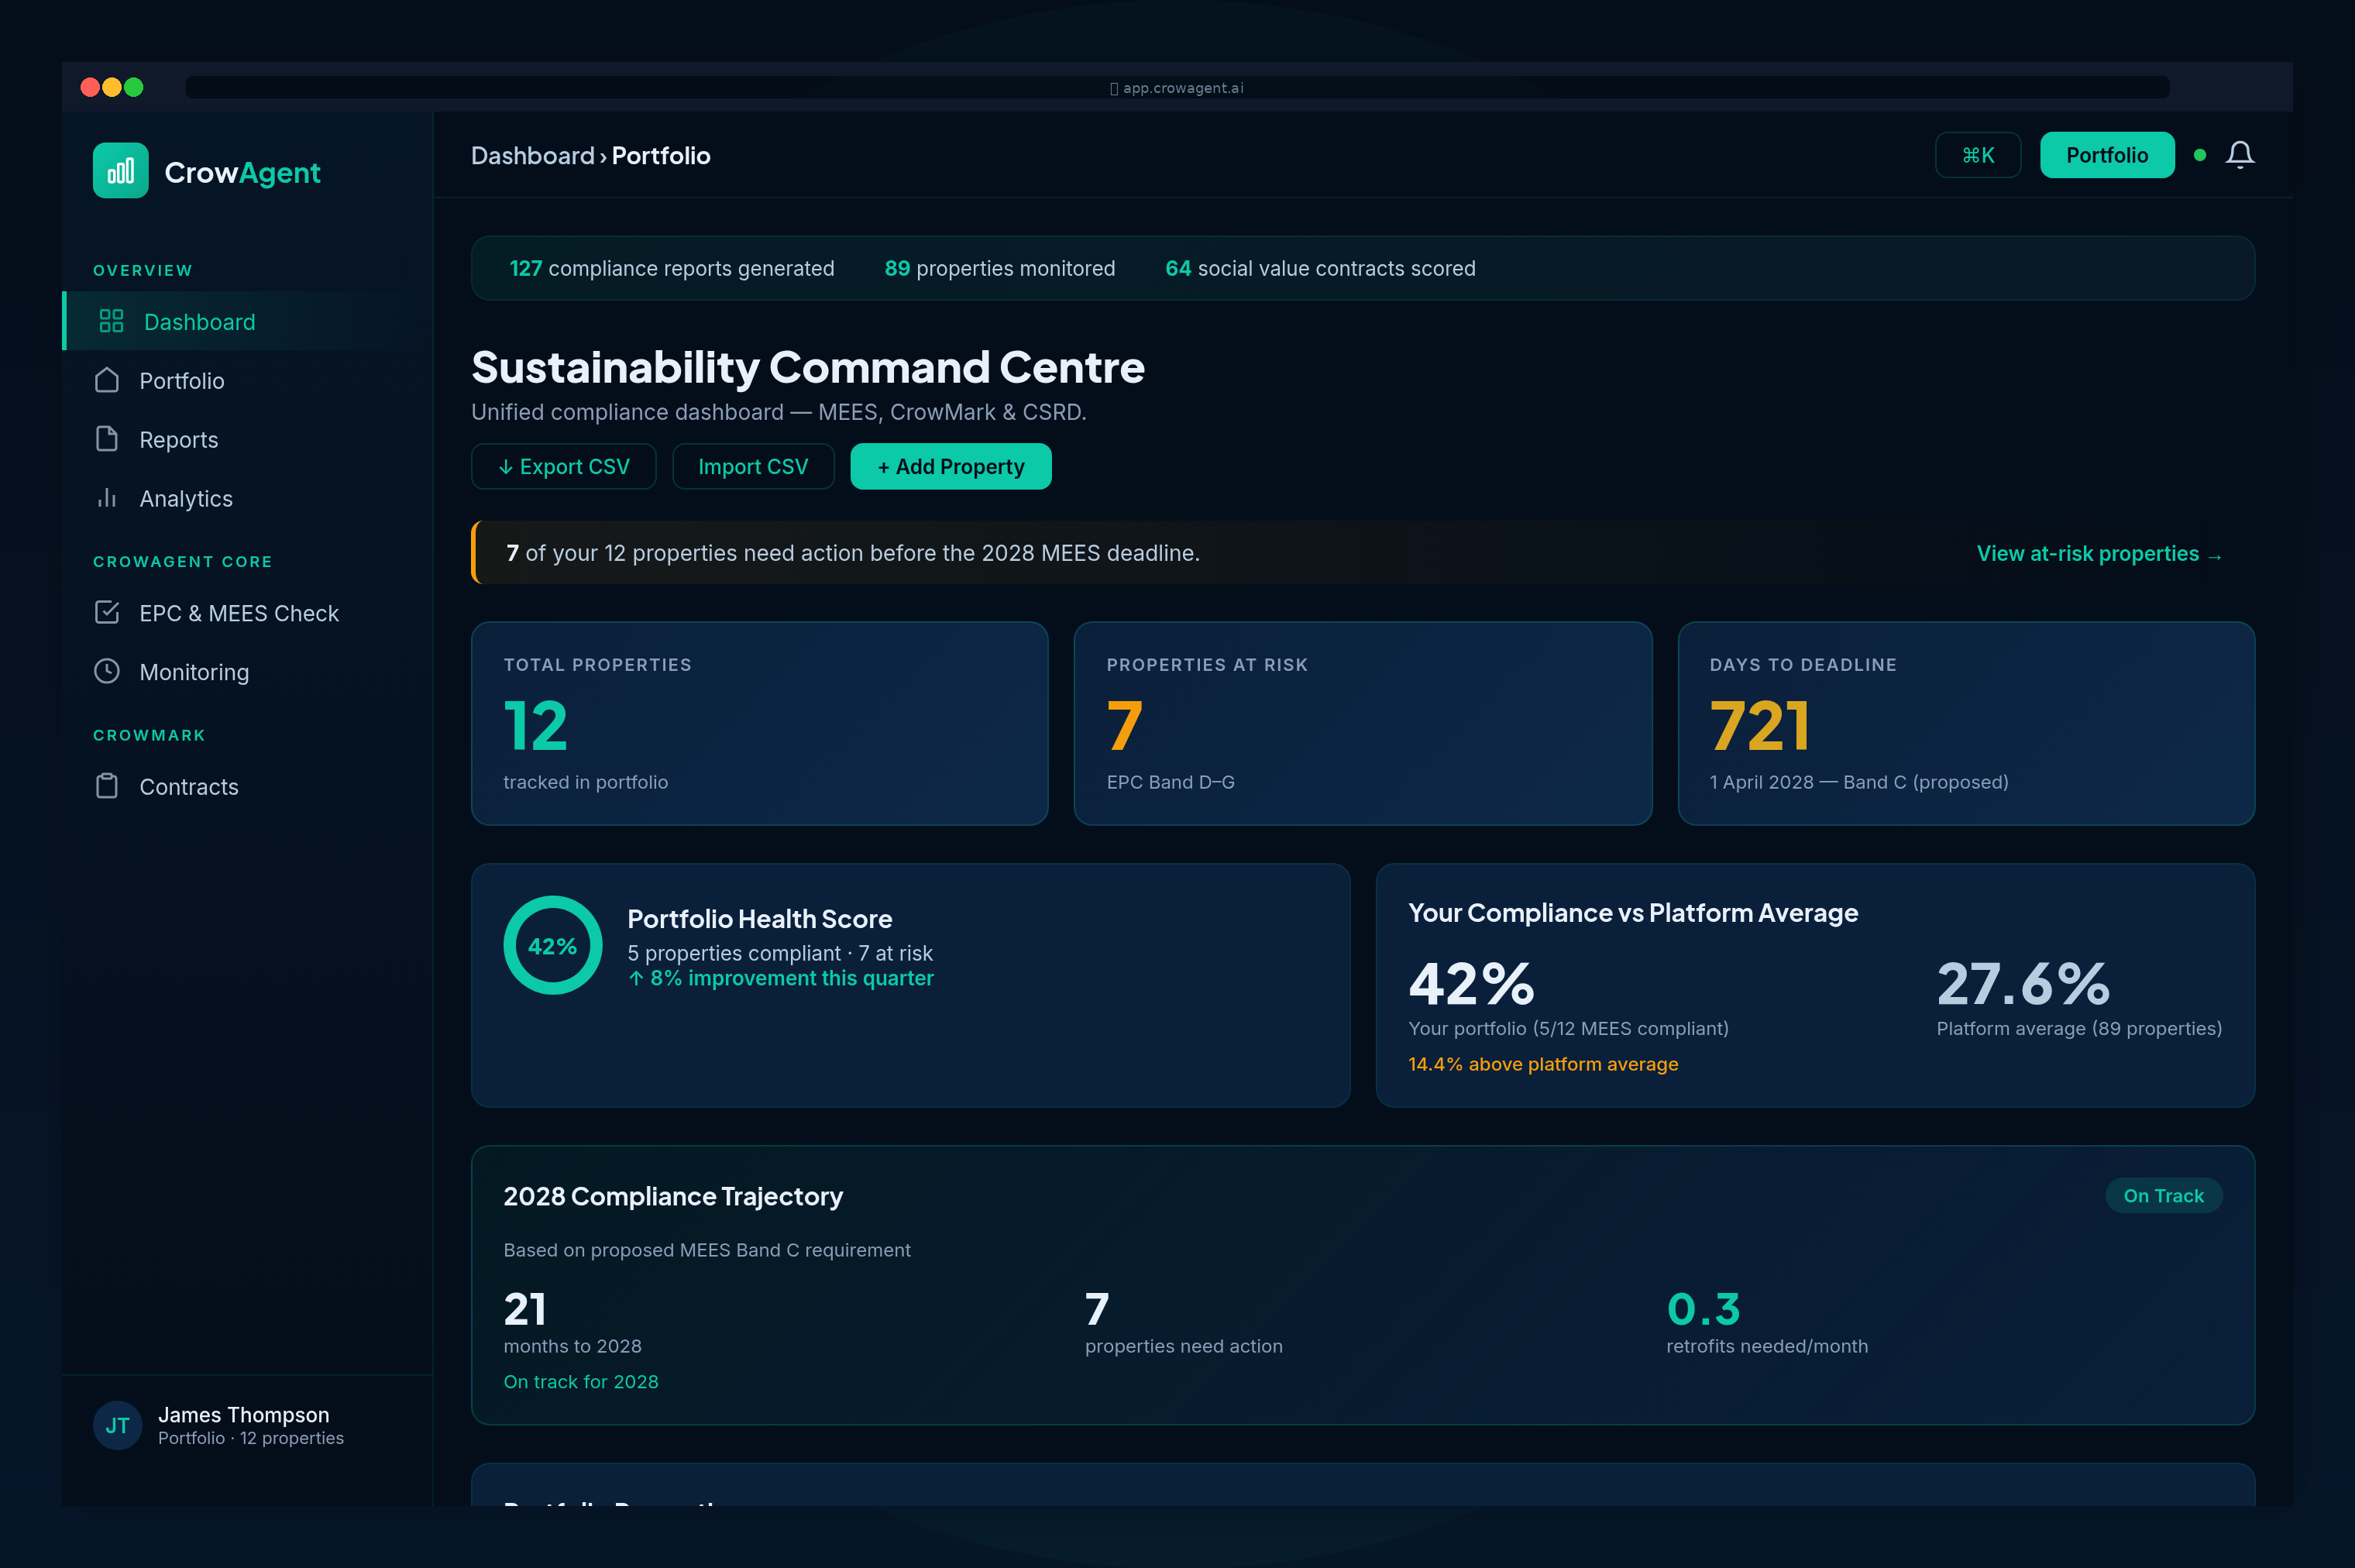Click the Portfolio breadcrumb text

(661, 155)
